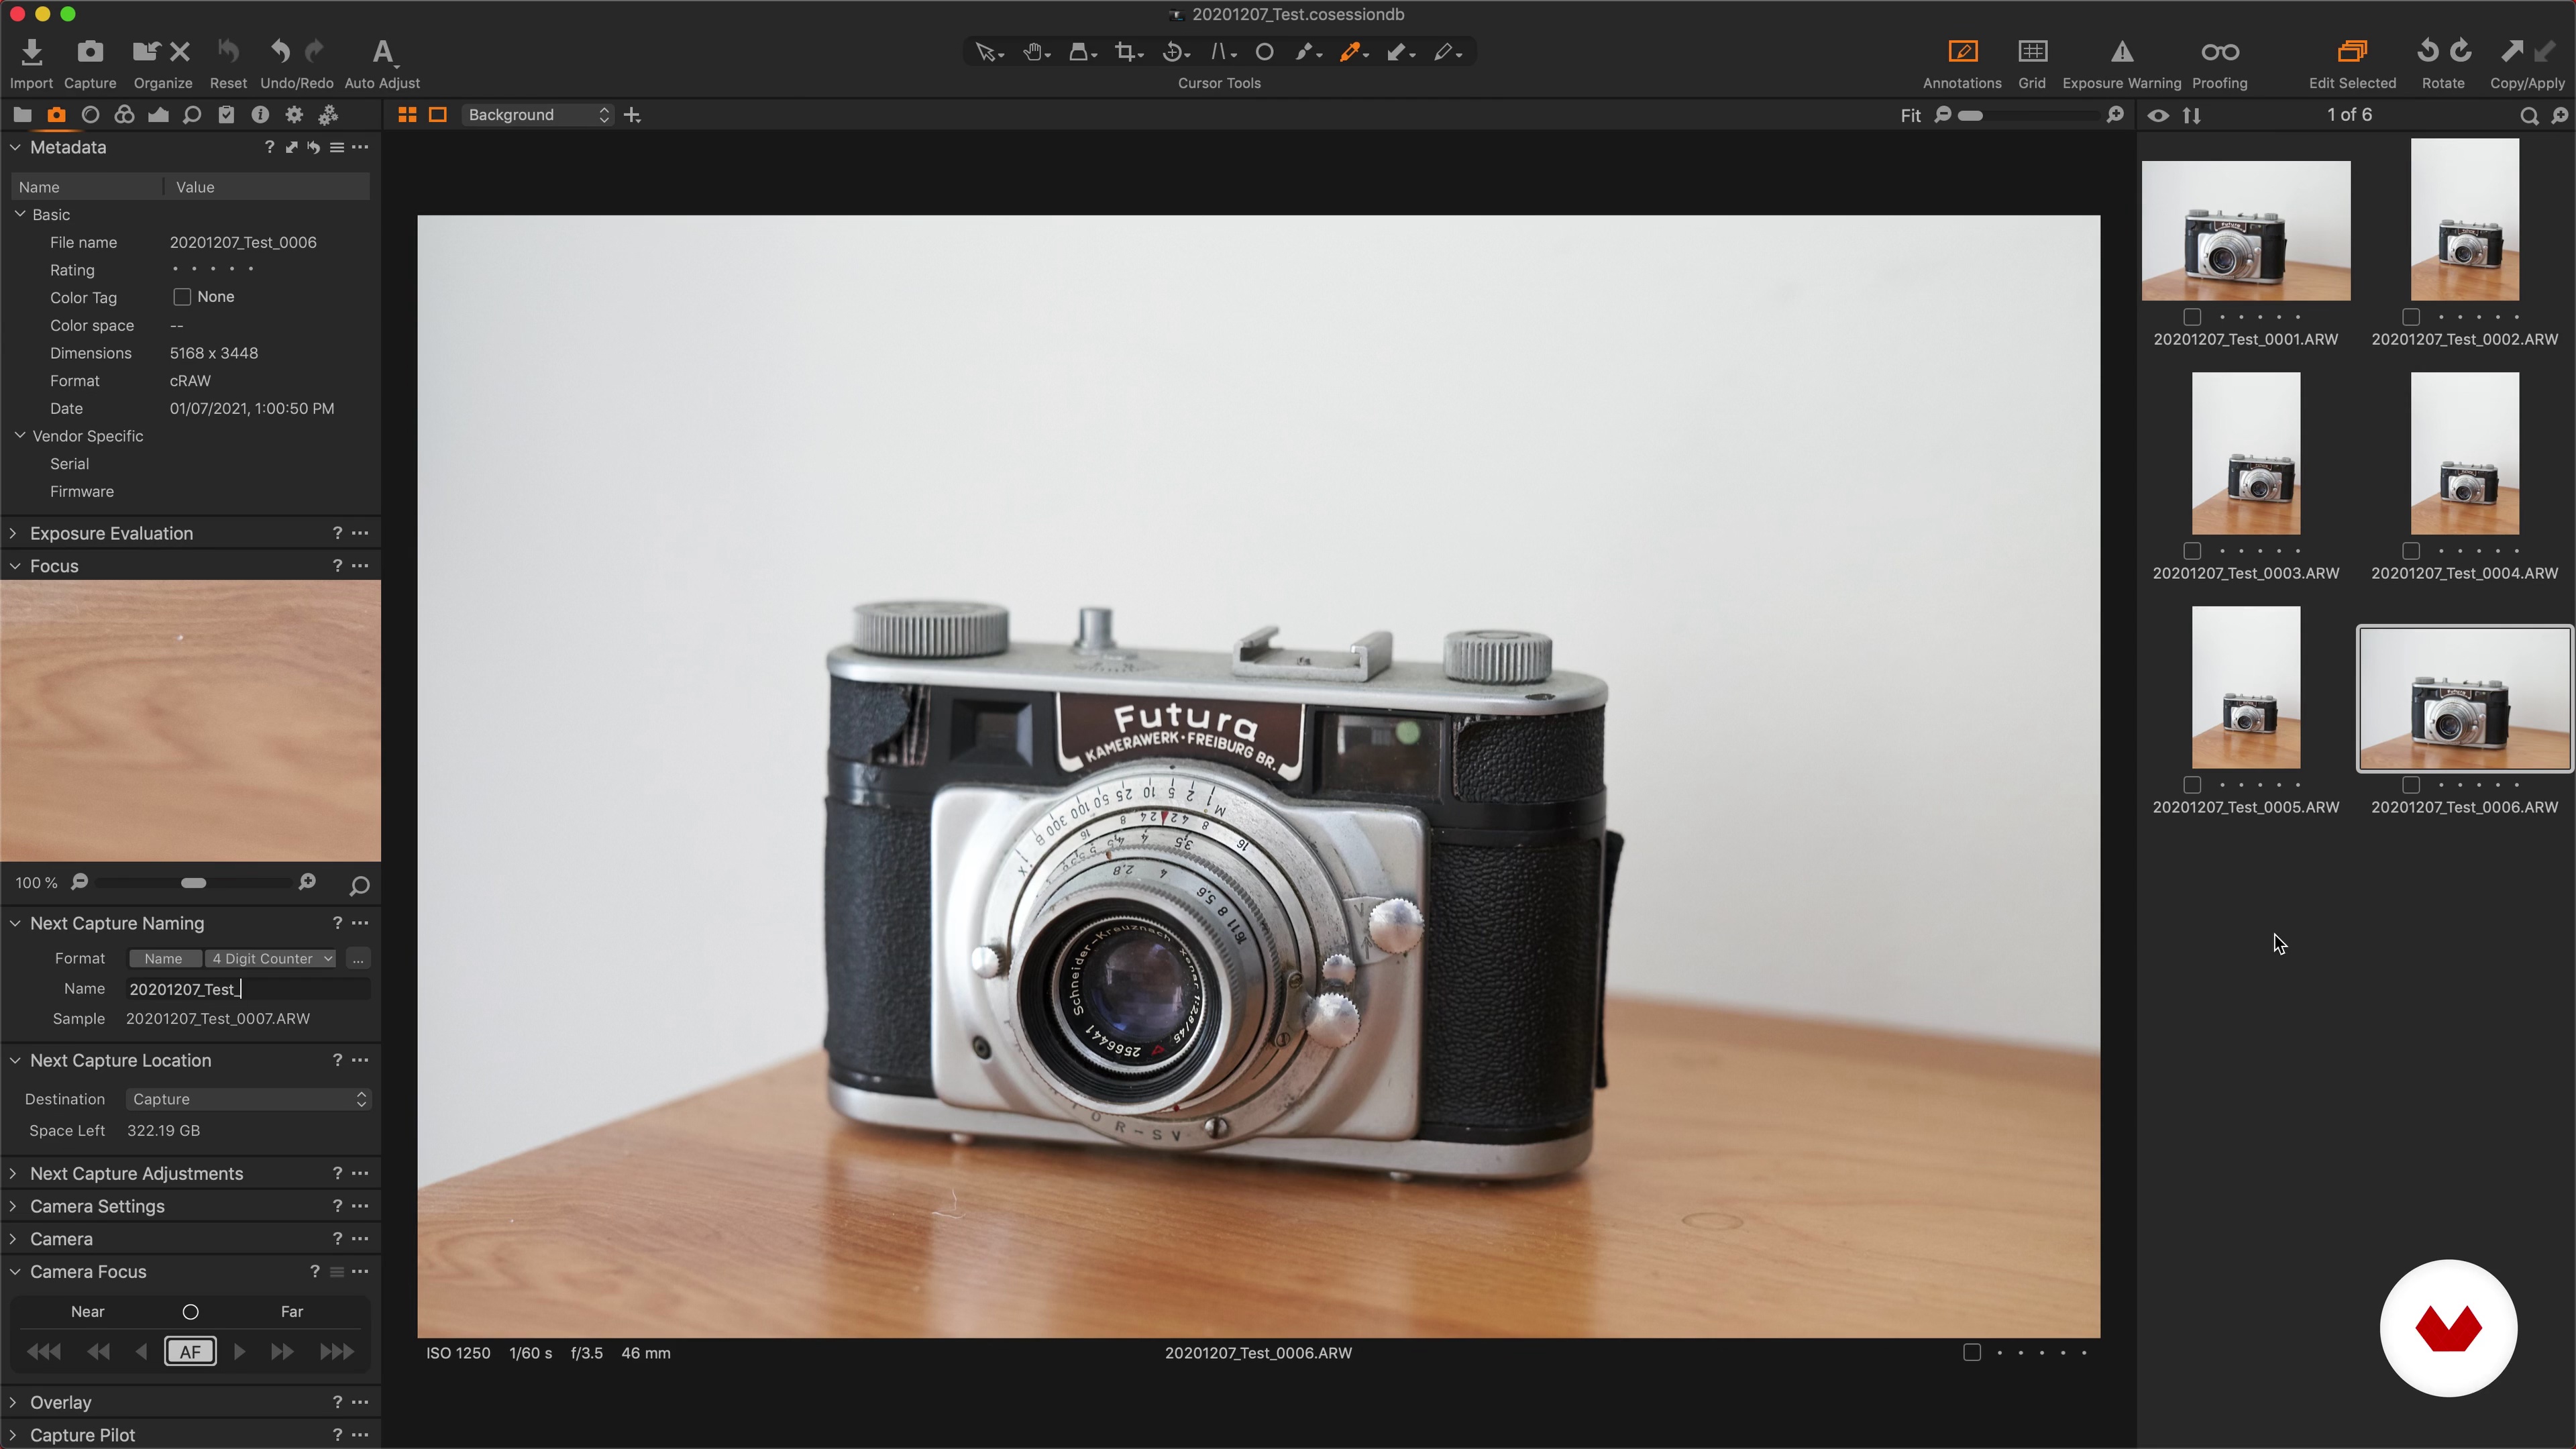Expand the Next Capture Adjustments panel
2576x1449 pixels.
click(x=13, y=1174)
